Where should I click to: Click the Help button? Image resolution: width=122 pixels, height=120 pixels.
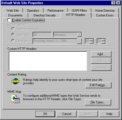tap(109, 114)
